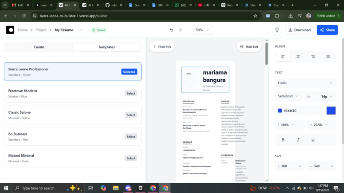This screenshot has height=193, width=344.
Task: Switch to the GitHub browser tab
Action: pyautogui.click(x=114, y=5)
